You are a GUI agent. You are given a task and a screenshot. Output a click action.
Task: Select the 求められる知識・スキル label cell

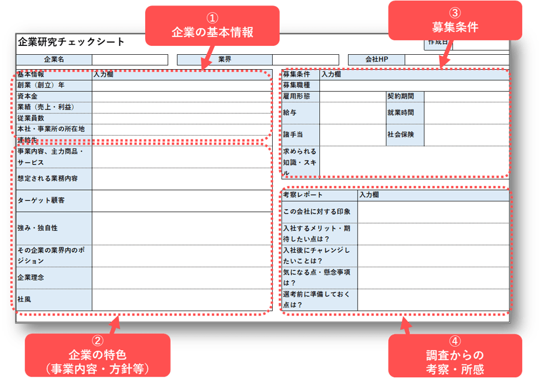[x=301, y=163]
